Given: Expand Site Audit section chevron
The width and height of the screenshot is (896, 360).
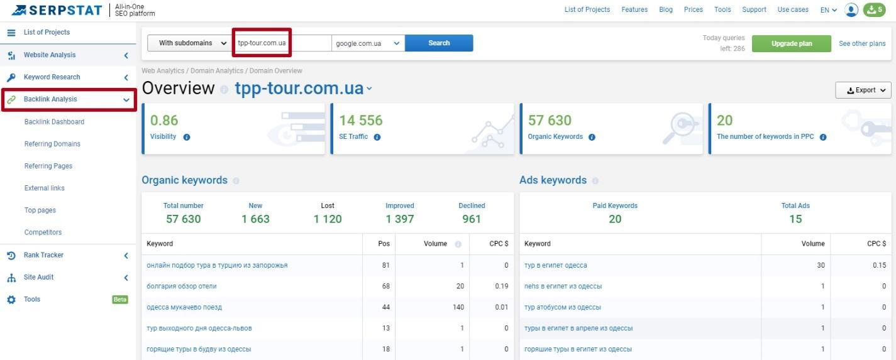Looking at the screenshot, I should click(126, 278).
